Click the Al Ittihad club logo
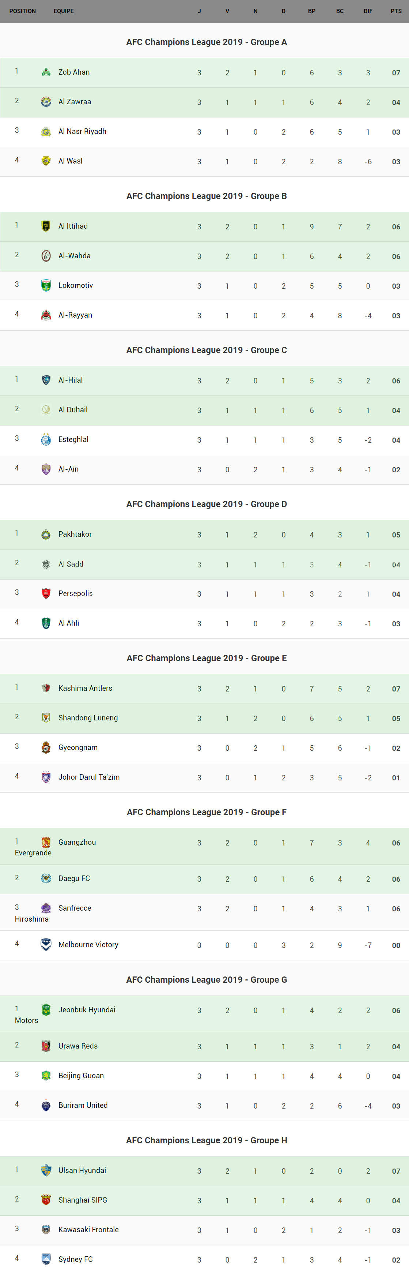409x1271 pixels. point(46,226)
